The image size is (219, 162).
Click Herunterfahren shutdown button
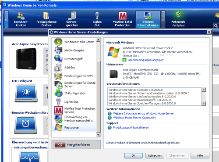click(x=76, y=144)
